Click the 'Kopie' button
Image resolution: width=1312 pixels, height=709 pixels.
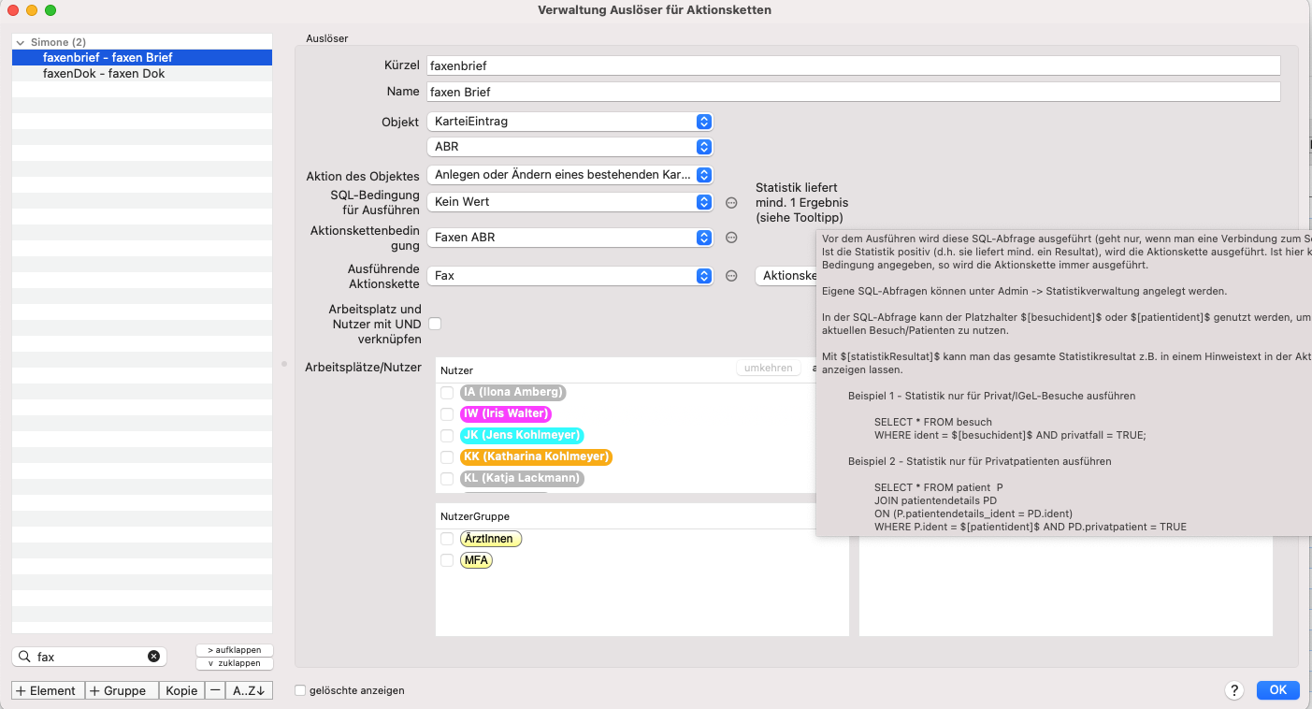[181, 690]
